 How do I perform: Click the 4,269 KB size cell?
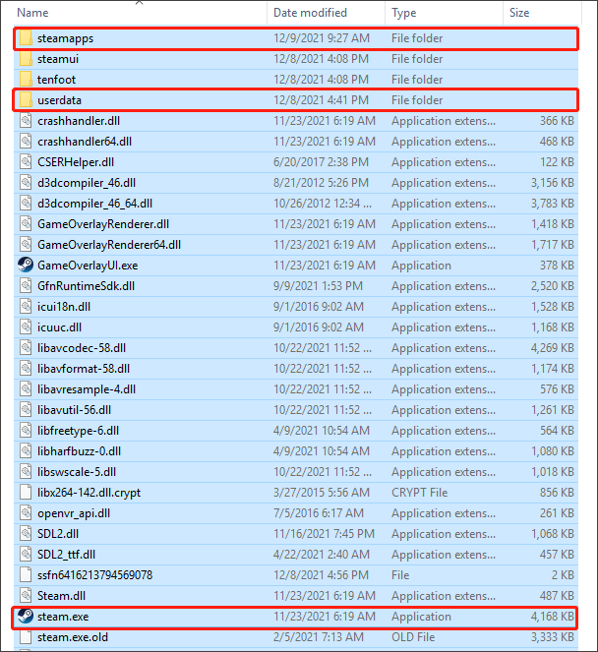552,347
